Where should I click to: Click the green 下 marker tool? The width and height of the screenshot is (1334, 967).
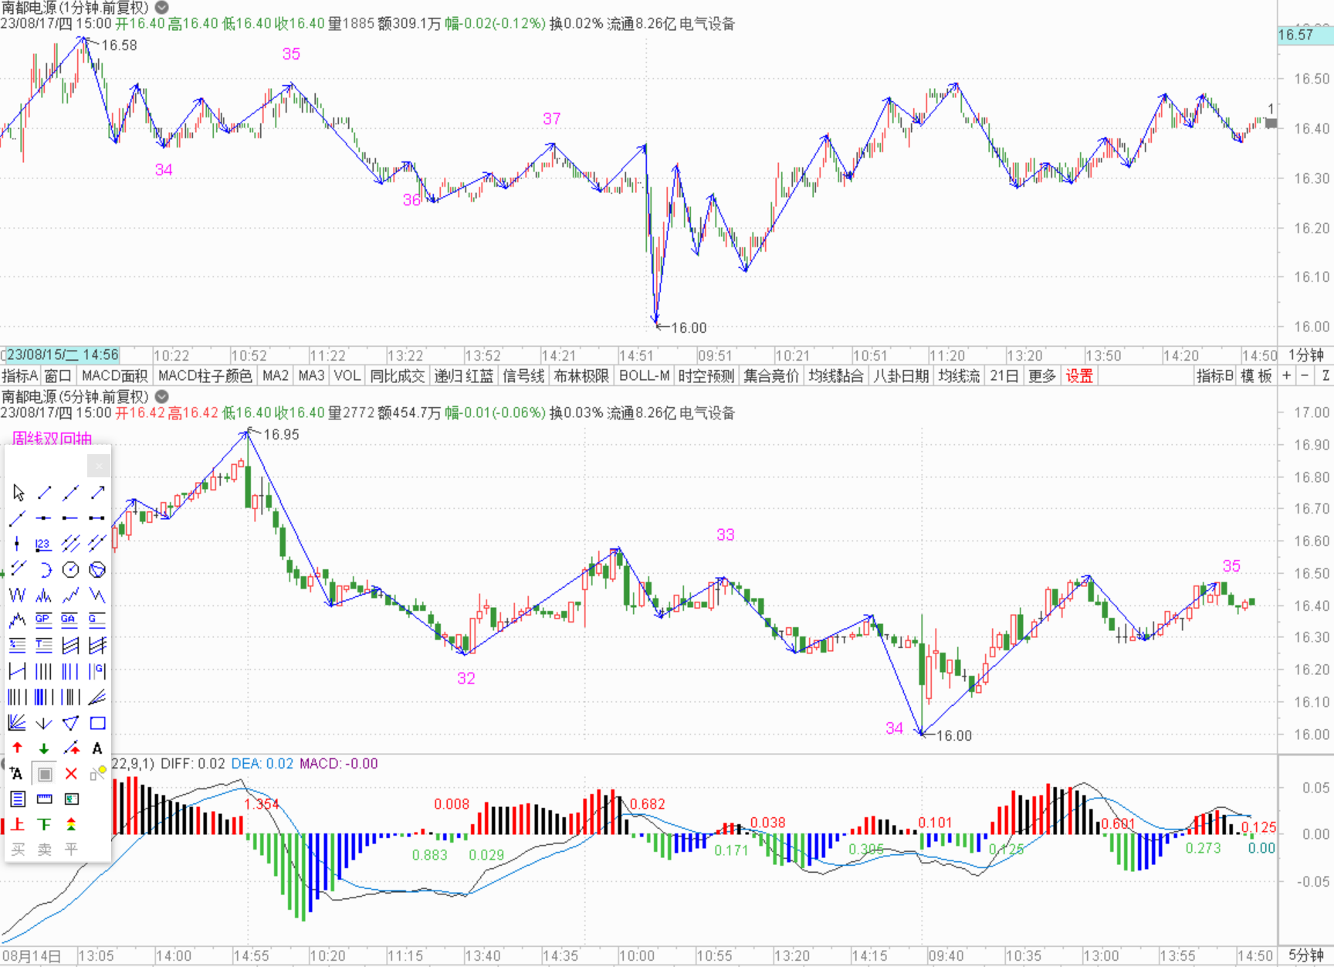point(44,824)
